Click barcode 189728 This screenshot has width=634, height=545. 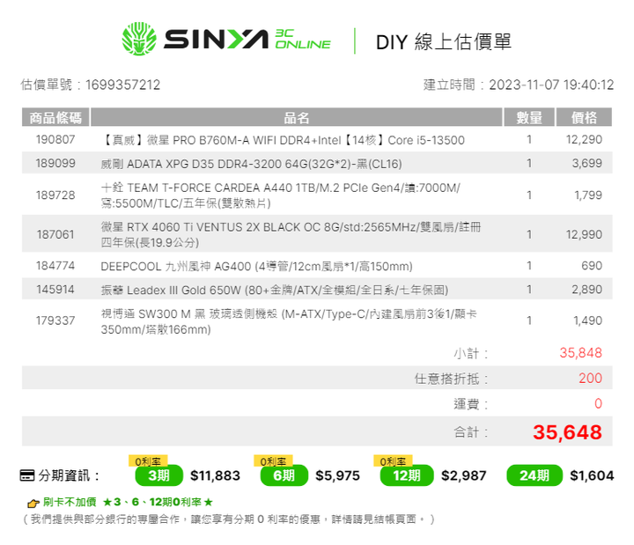click(x=55, y=195)
